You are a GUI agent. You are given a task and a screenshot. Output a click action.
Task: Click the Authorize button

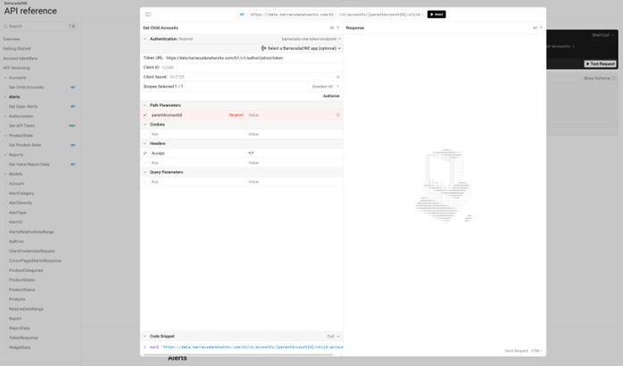pyautogui.click(x=330, y=96)
